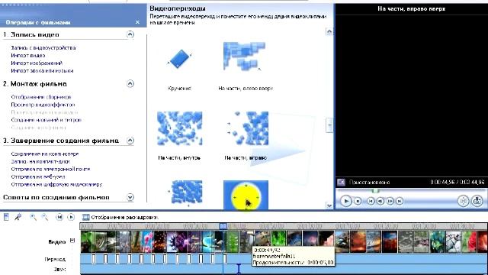Open Отправка на веб-узел link

coord(38,176)
